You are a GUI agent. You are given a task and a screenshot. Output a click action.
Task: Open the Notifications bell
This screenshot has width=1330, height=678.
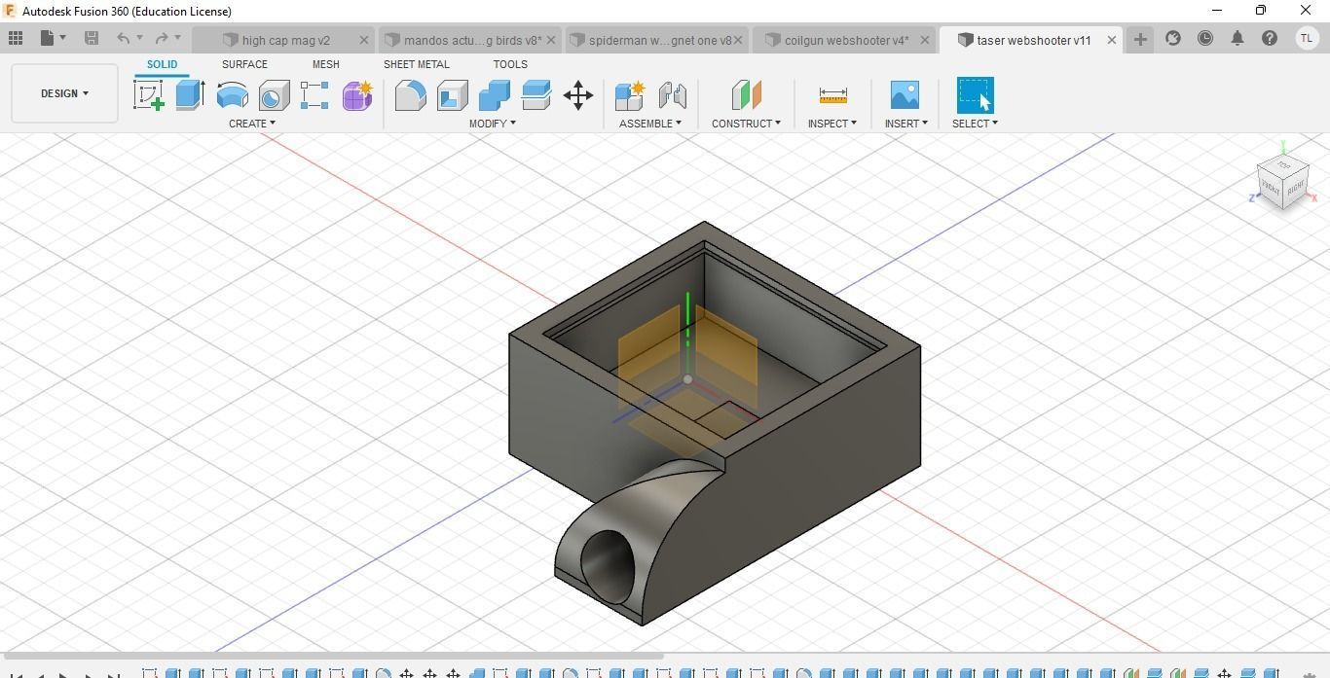(1238, 38)
